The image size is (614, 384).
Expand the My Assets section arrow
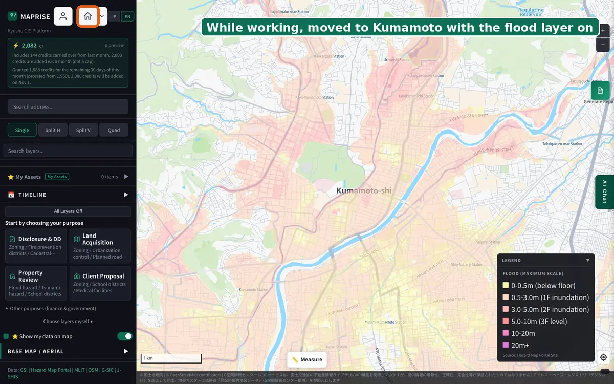126,177
